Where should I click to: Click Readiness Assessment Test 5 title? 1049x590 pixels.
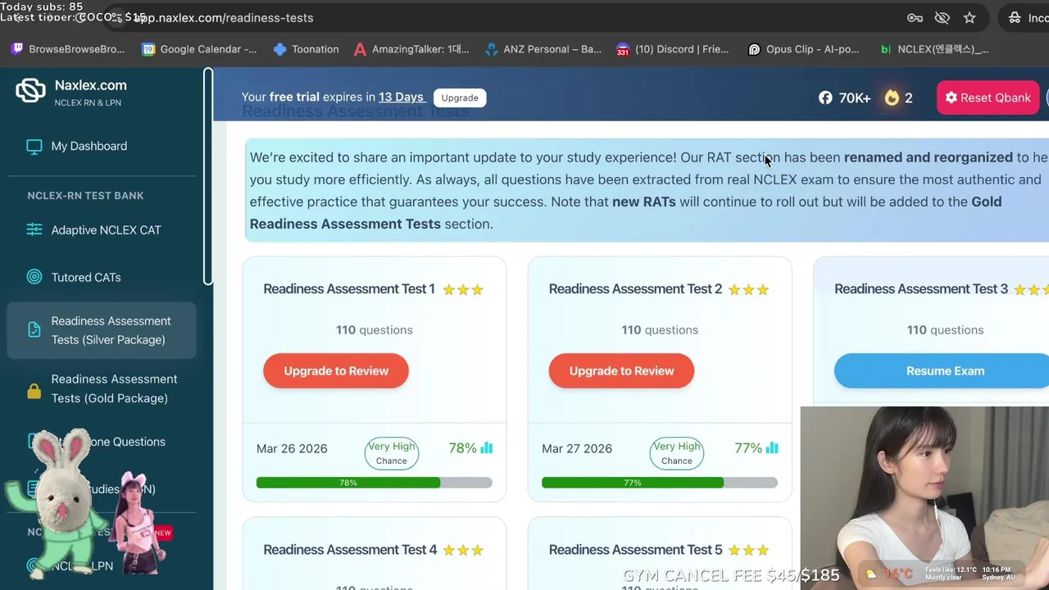coord(635,550)
